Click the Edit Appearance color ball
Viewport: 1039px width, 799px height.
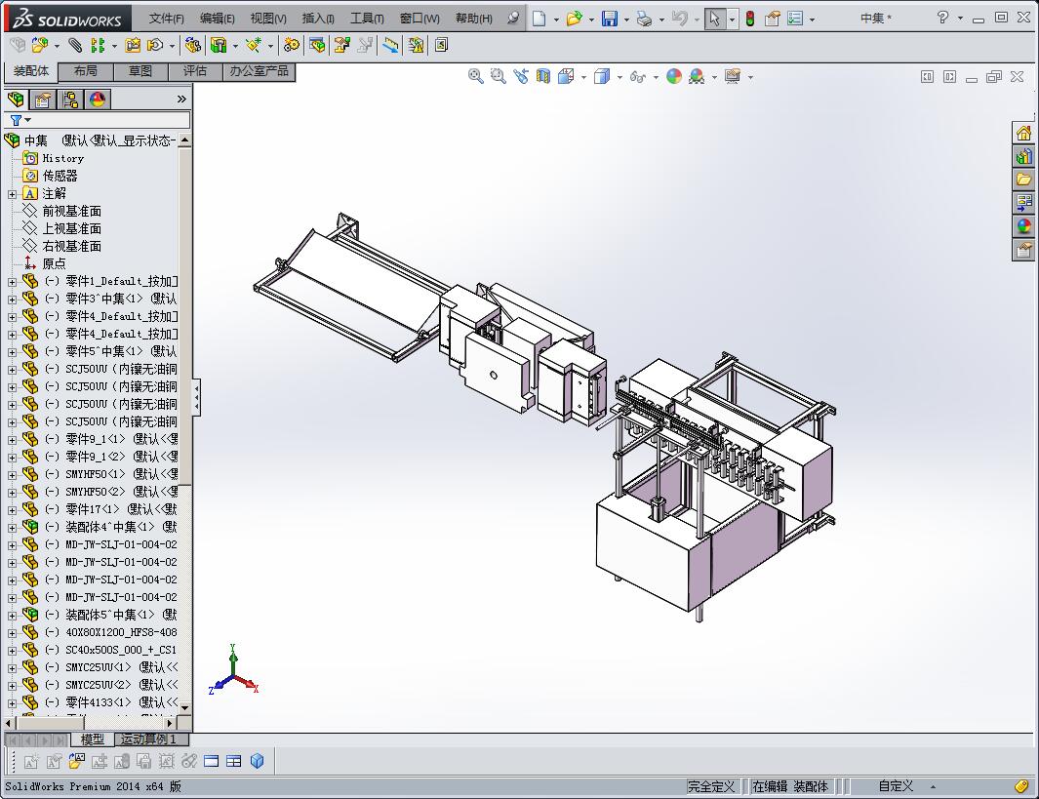point(674,76)
